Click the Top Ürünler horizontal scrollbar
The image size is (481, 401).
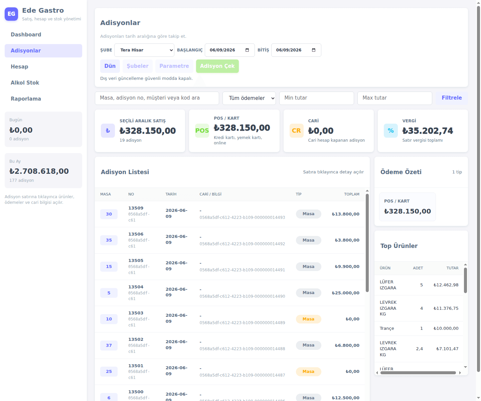(418, 373)
